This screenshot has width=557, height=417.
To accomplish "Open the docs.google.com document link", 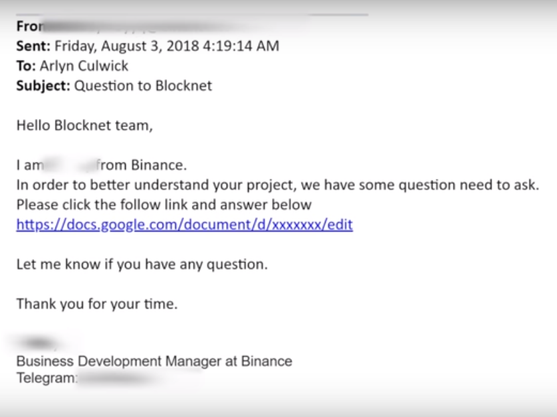I will click(x=185, y=225).
